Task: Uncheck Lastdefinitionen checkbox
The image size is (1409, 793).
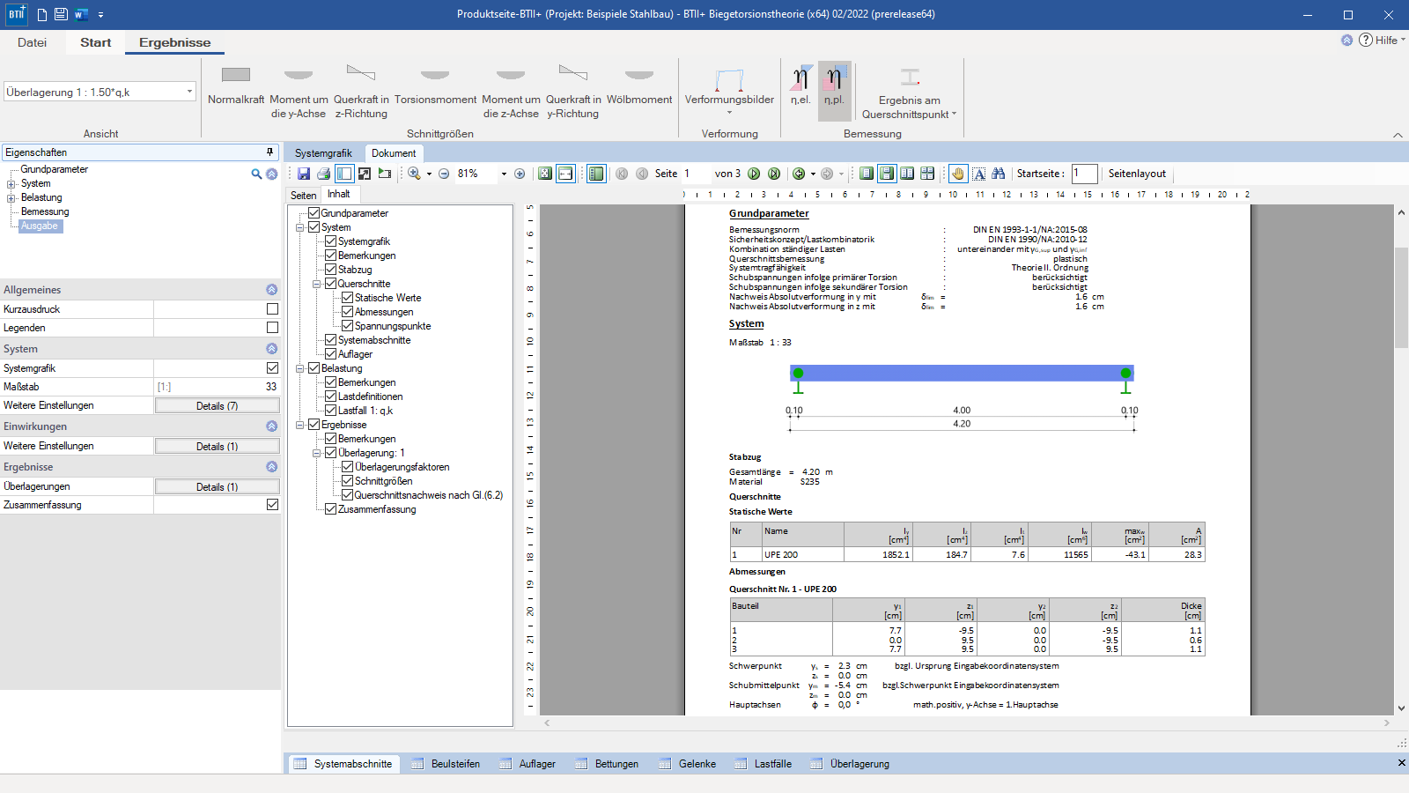Action: tap(331, 396)
